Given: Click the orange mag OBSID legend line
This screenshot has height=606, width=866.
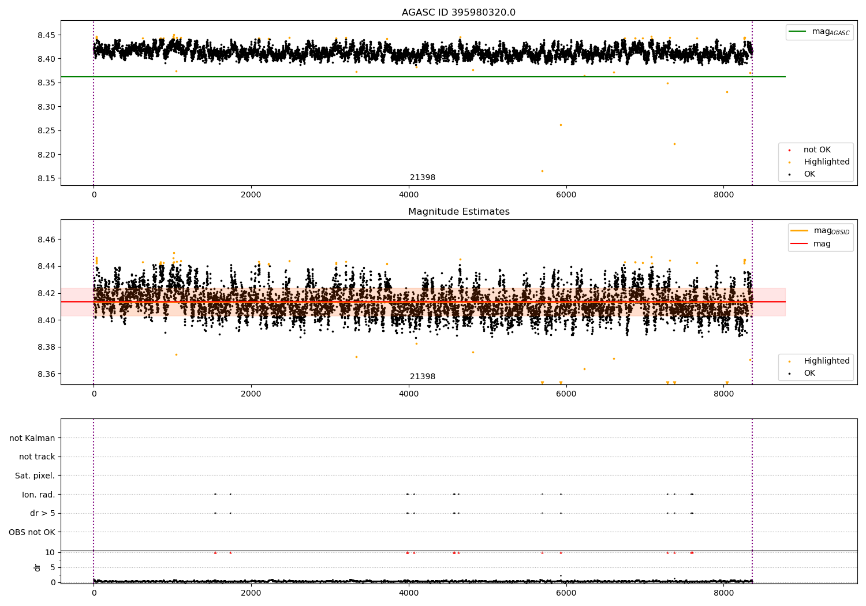Looking at the screenshot, I should pyautogui.click(x=800, y=231).
